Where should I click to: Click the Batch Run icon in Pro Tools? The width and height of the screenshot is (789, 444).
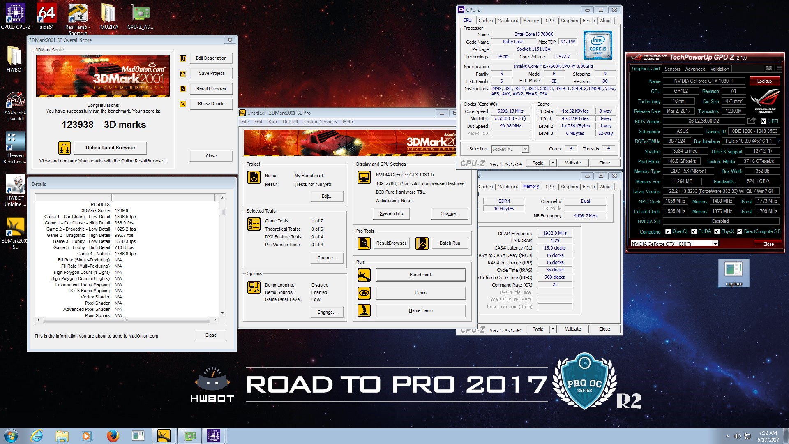point(422,243)
